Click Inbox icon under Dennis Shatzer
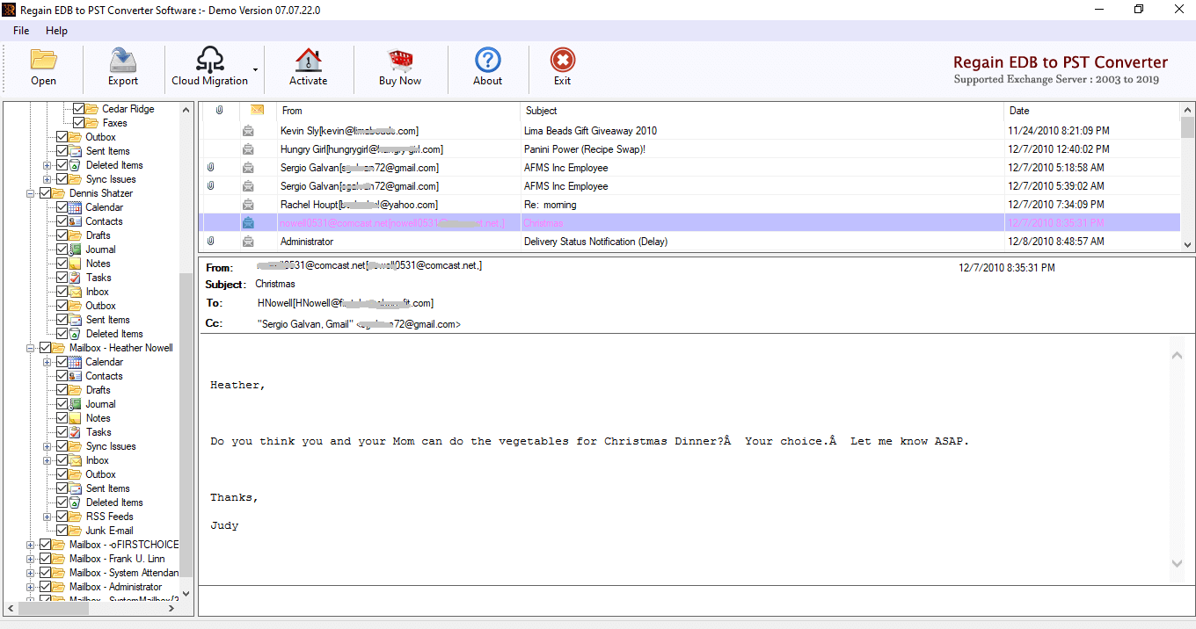 click(76, 292)
